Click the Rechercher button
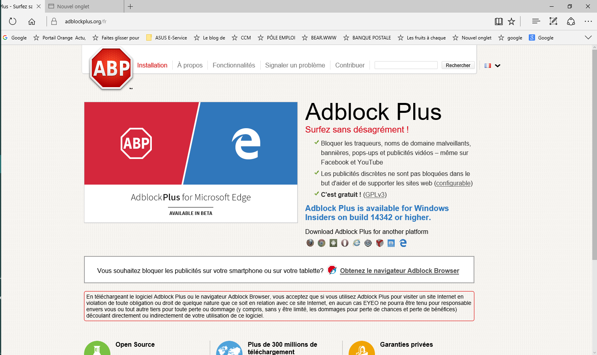This screenshot has height=355, width=597. click(458, 65)
